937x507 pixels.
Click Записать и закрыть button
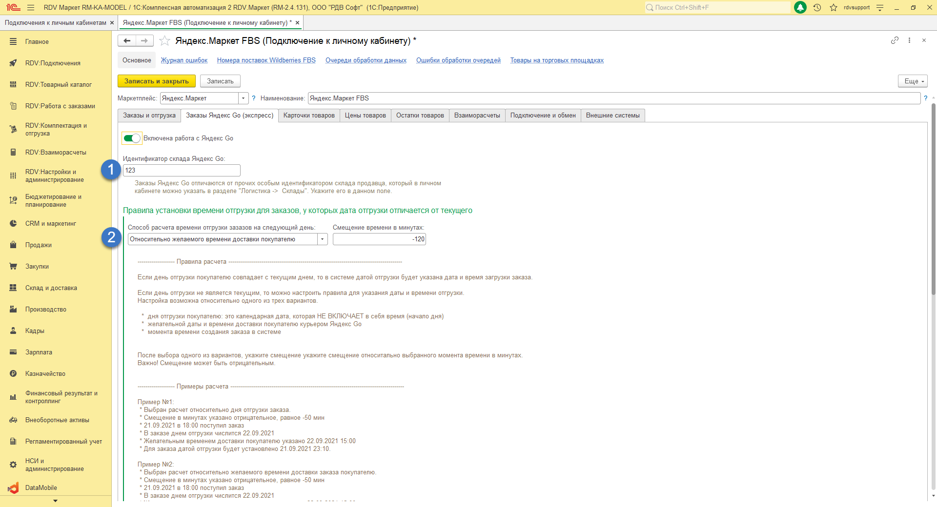[x=157, y=81]
